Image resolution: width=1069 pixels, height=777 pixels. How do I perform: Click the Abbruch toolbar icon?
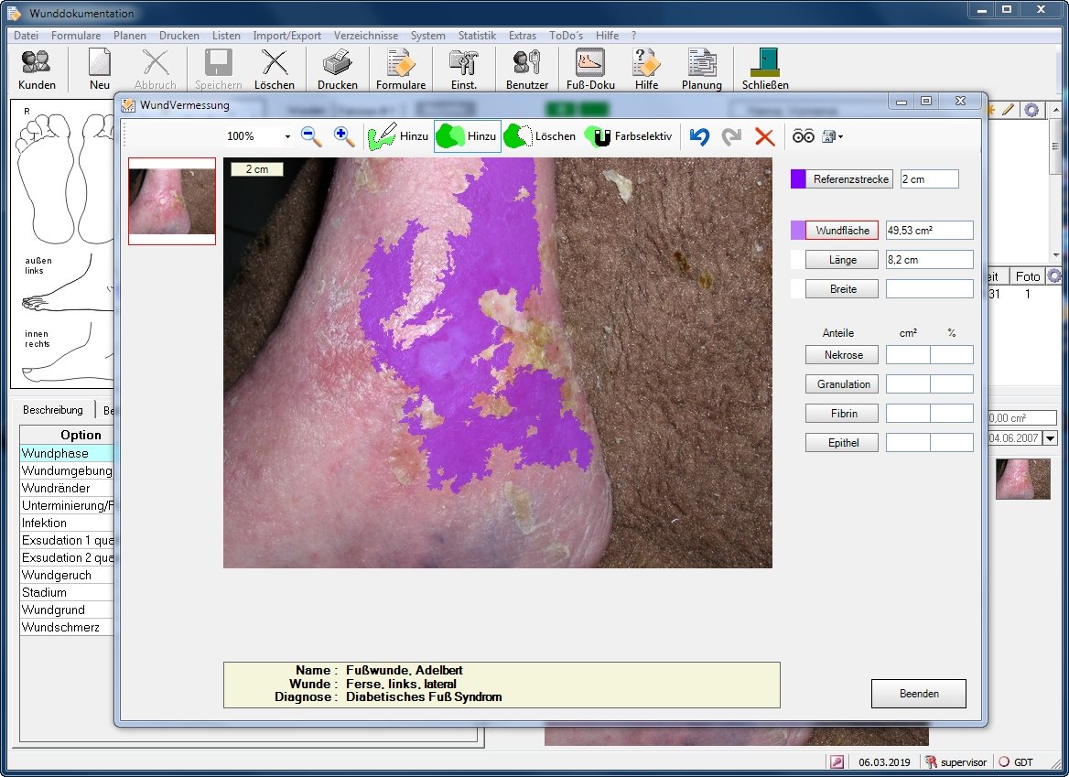click(x=155, y=69)
